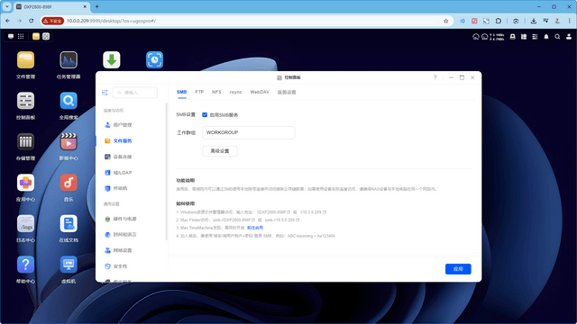Viewport: 577px width, 324px height.
Task: Follow the 前往启用 link for TimeMachine
Action: pos(255,228)
